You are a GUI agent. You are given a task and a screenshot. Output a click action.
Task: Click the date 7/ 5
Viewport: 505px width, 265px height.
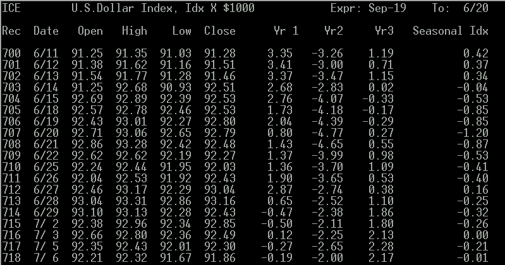pos(46,246)
